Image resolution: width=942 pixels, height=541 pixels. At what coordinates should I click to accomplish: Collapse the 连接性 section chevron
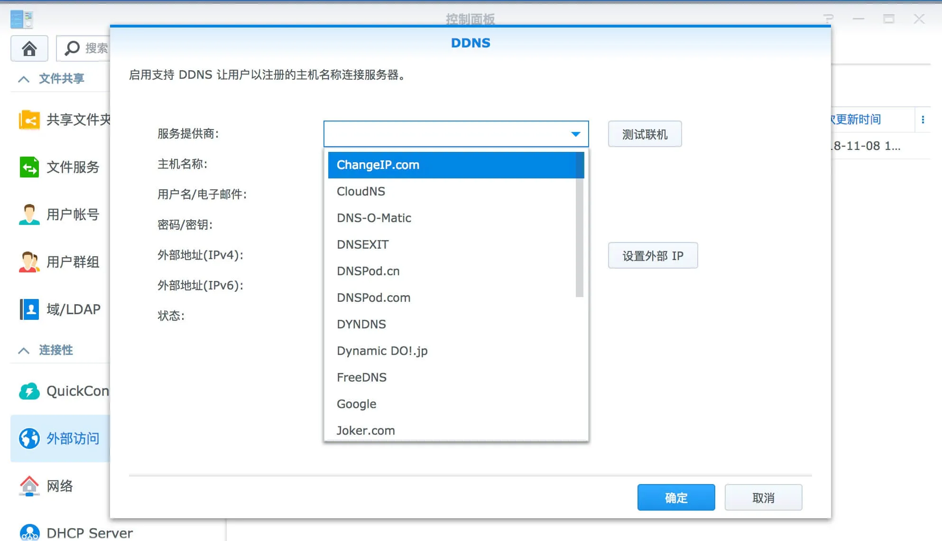pyautogui.click(x=24, y=350)
